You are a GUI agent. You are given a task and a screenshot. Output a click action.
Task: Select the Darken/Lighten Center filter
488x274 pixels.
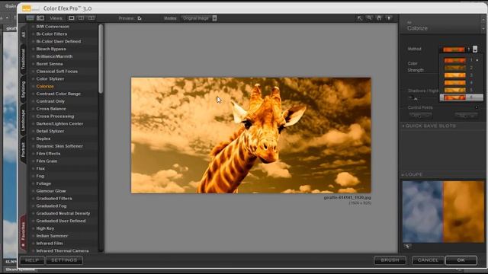(x=59, y=123)
